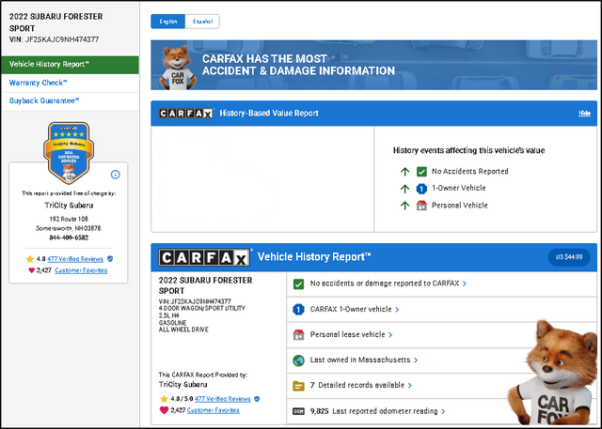
Task: Switch report language to English
Action: pyautogui.click(x=167, y=22)
